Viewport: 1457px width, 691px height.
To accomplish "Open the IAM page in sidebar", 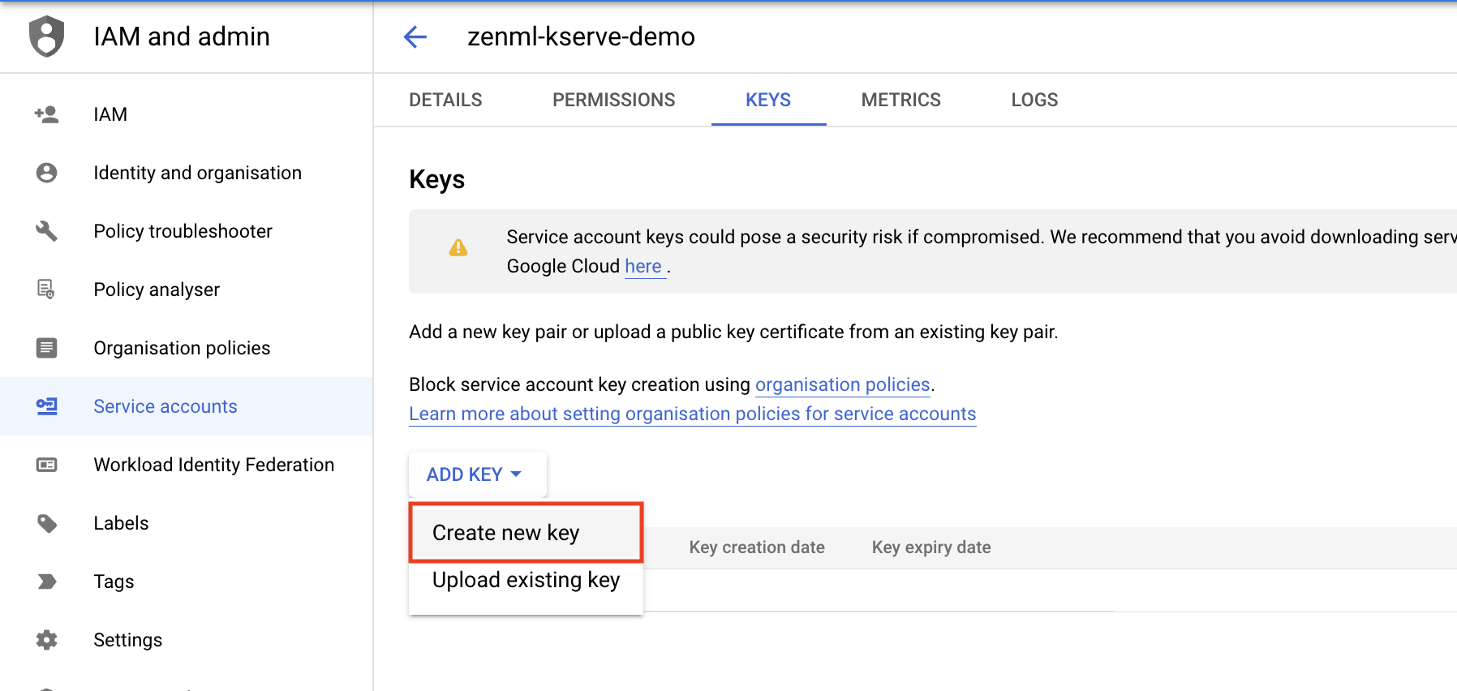I will 187,114.
